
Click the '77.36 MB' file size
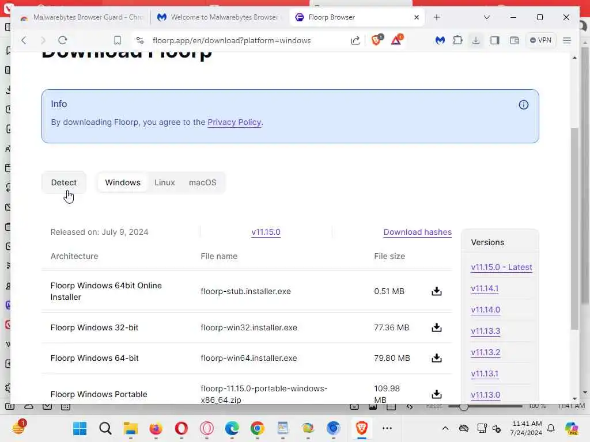point(391,327)
